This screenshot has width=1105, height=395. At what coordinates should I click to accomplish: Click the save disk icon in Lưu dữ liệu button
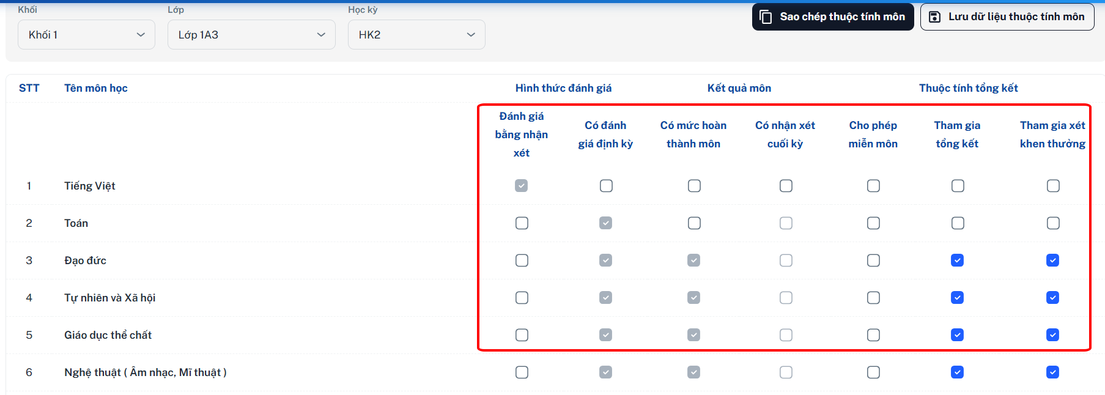[x=934, y=17]
